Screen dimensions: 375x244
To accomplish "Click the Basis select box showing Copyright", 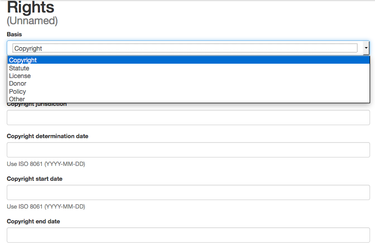I will (x=184, y=48).
